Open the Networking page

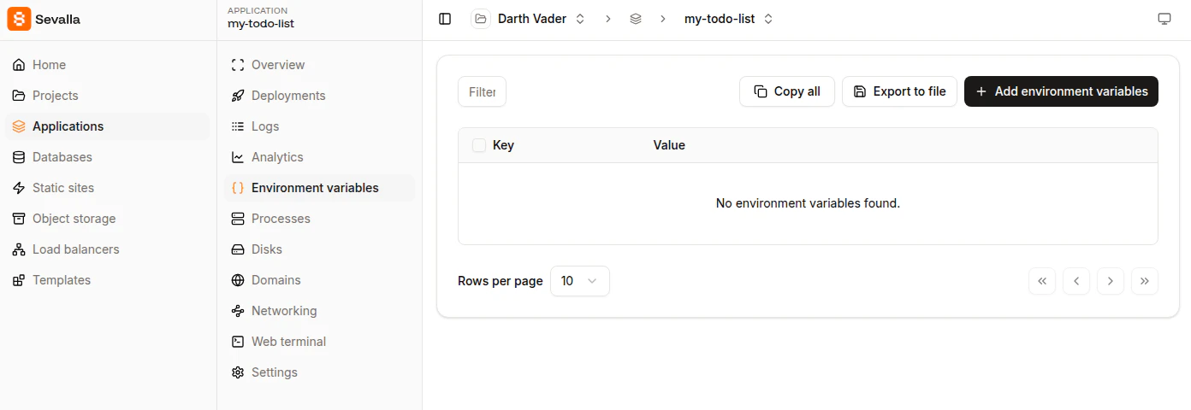tap(319, 311)
